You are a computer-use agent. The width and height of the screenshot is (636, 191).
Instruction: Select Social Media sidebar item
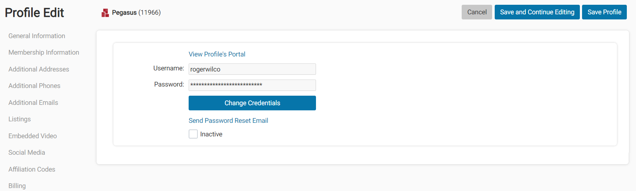[x=26, y=153]
